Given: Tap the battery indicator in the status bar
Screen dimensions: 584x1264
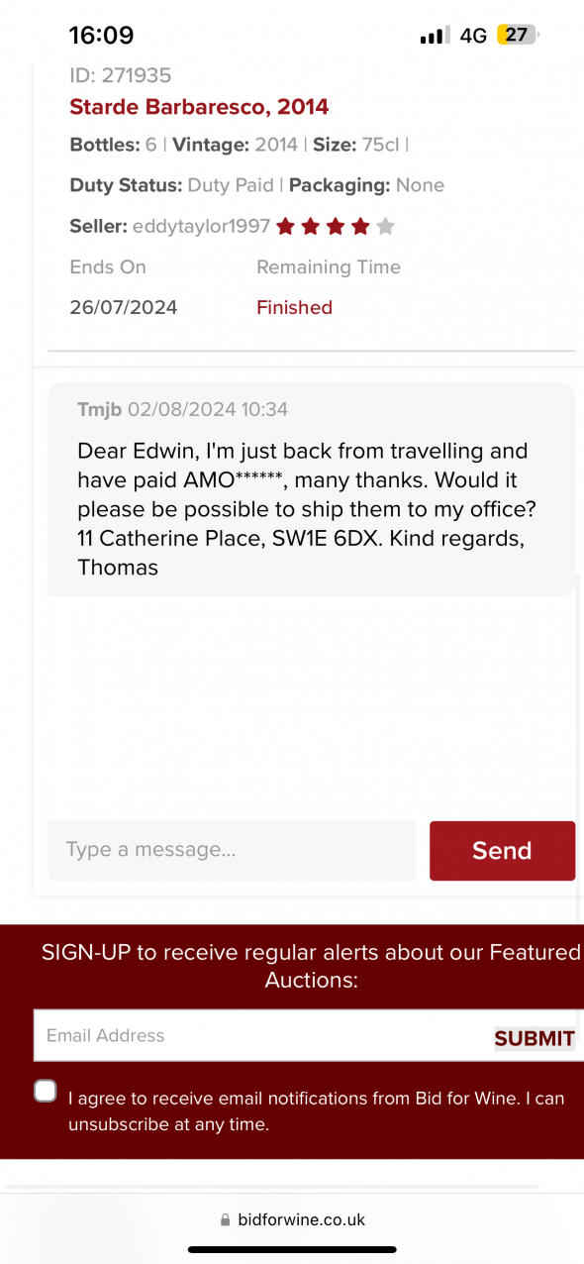Looking at the screenshot, I should pos(518,35).
